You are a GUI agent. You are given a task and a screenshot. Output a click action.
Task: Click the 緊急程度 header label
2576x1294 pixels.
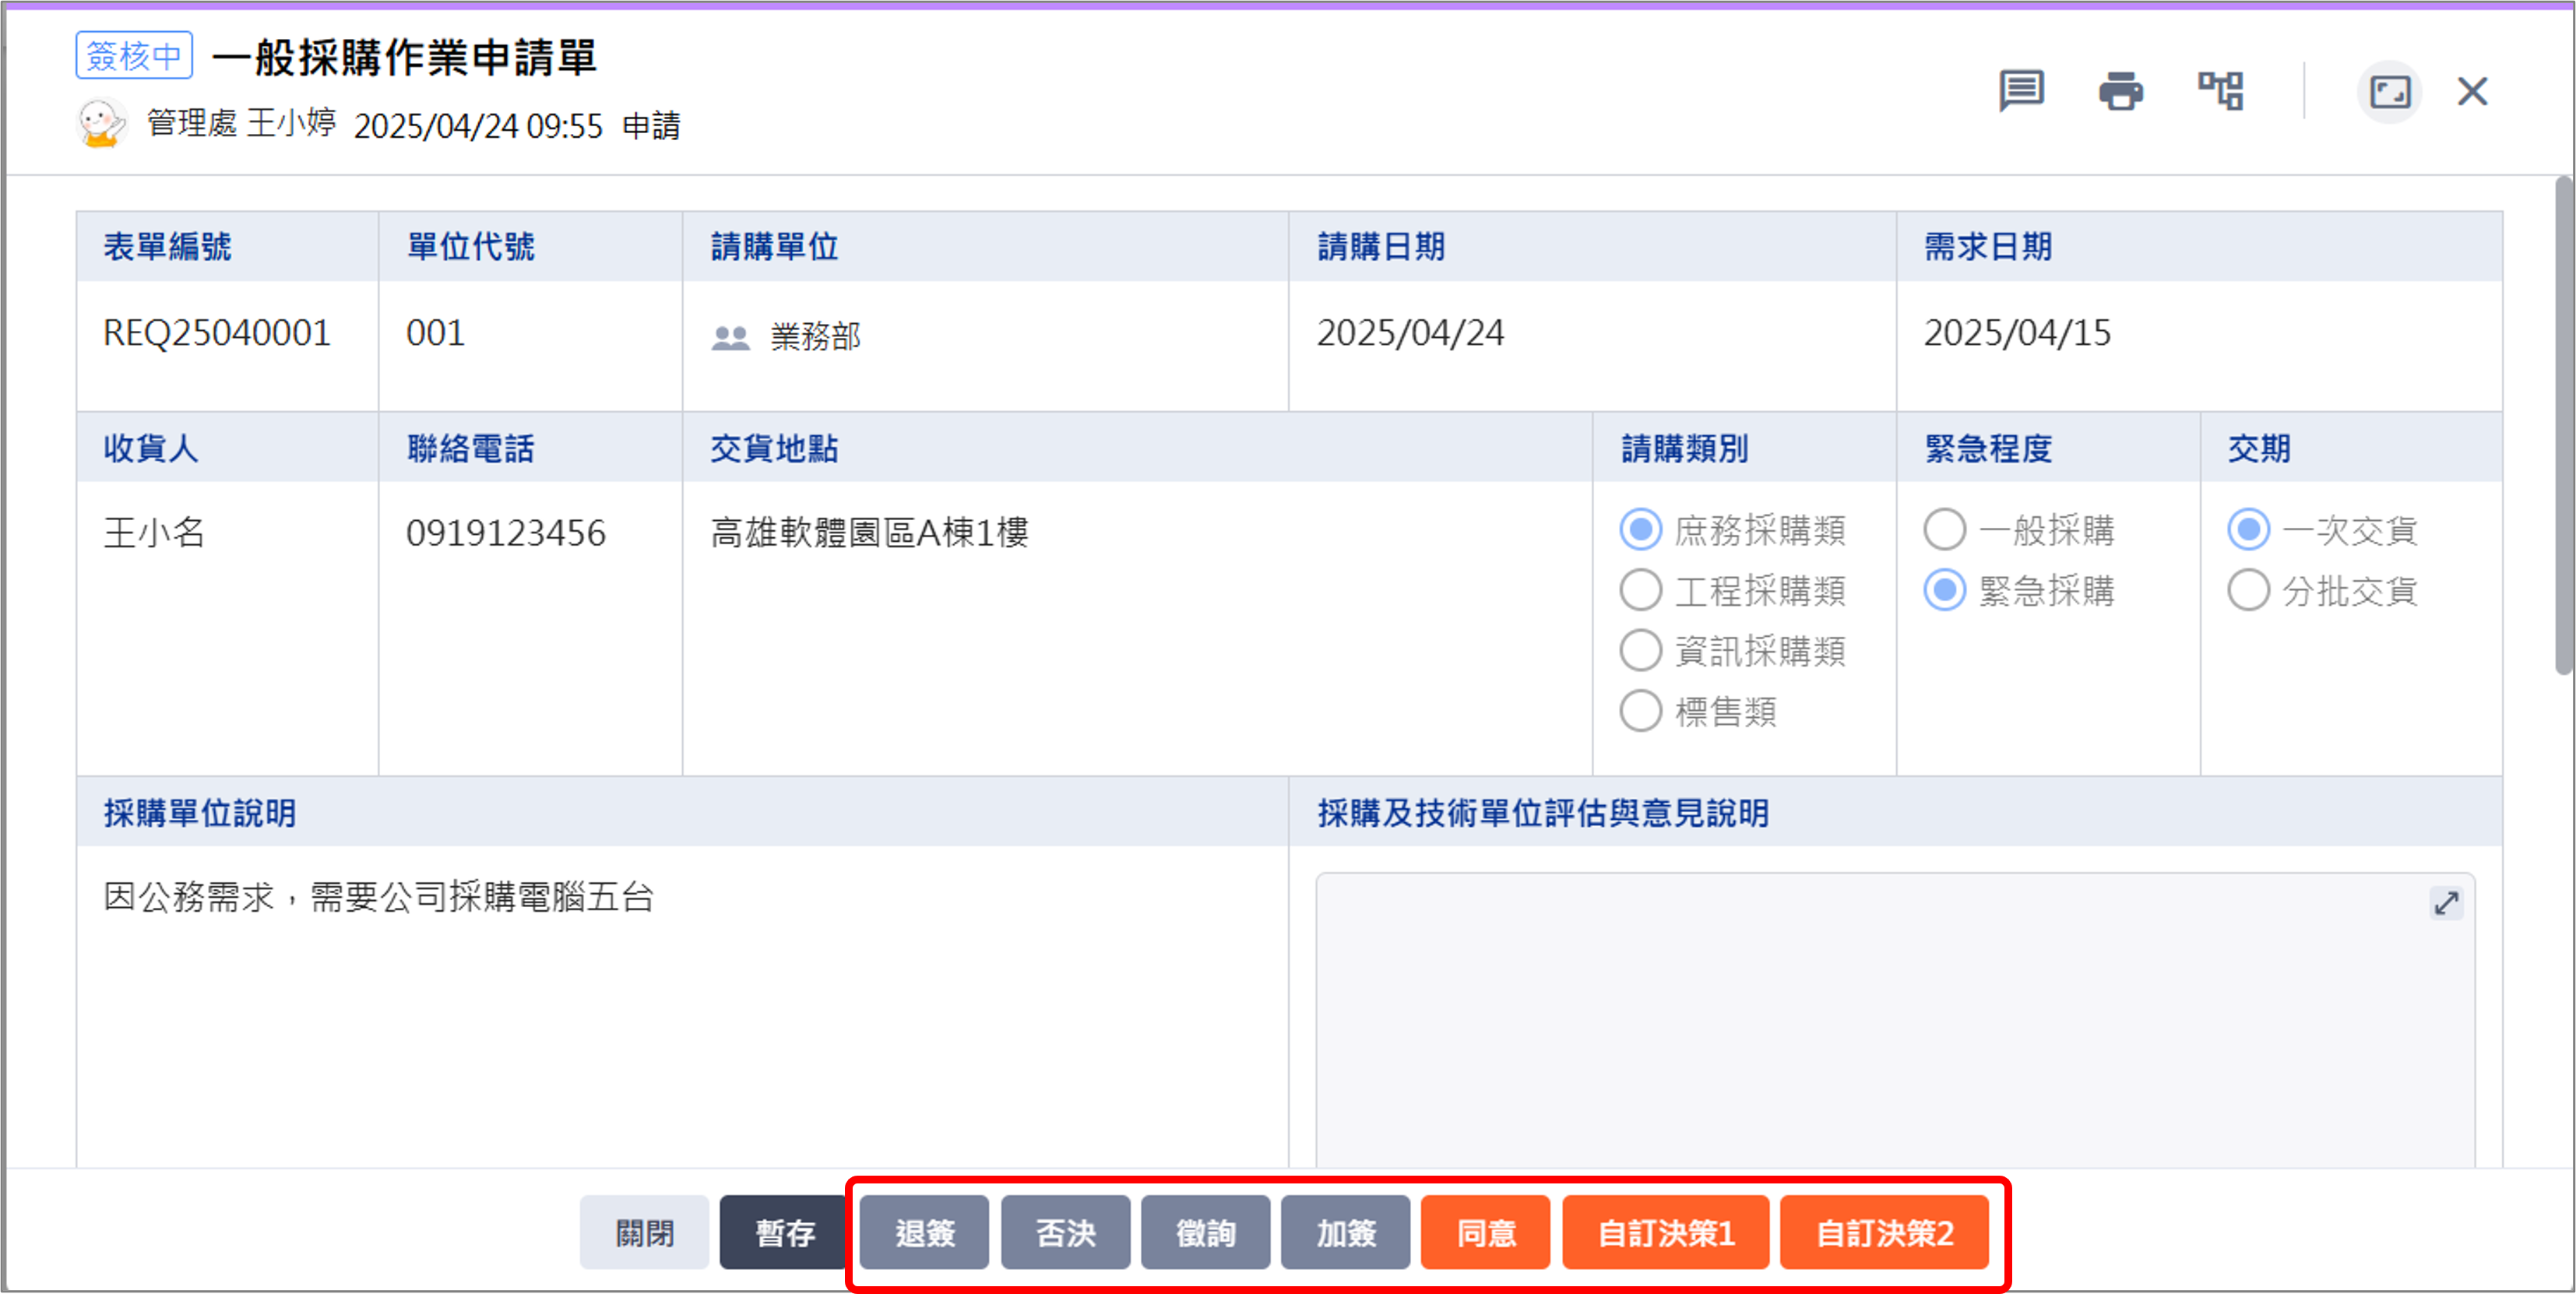click(x=1988, y=448)
